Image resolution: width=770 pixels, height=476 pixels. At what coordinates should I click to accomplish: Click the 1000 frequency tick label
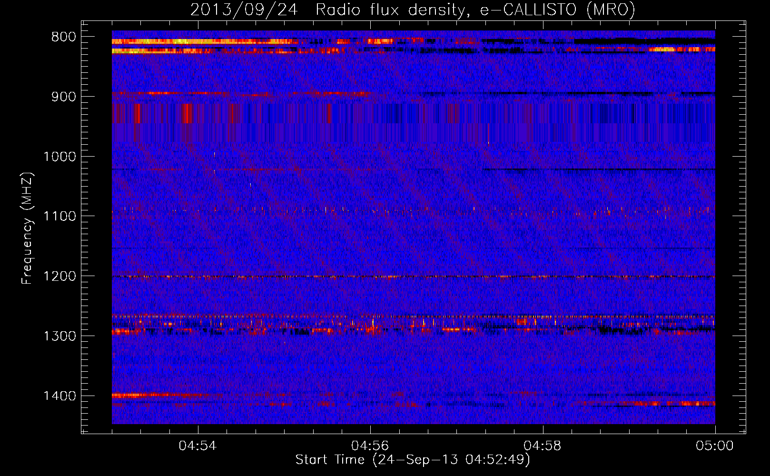[x=60, y=157]
